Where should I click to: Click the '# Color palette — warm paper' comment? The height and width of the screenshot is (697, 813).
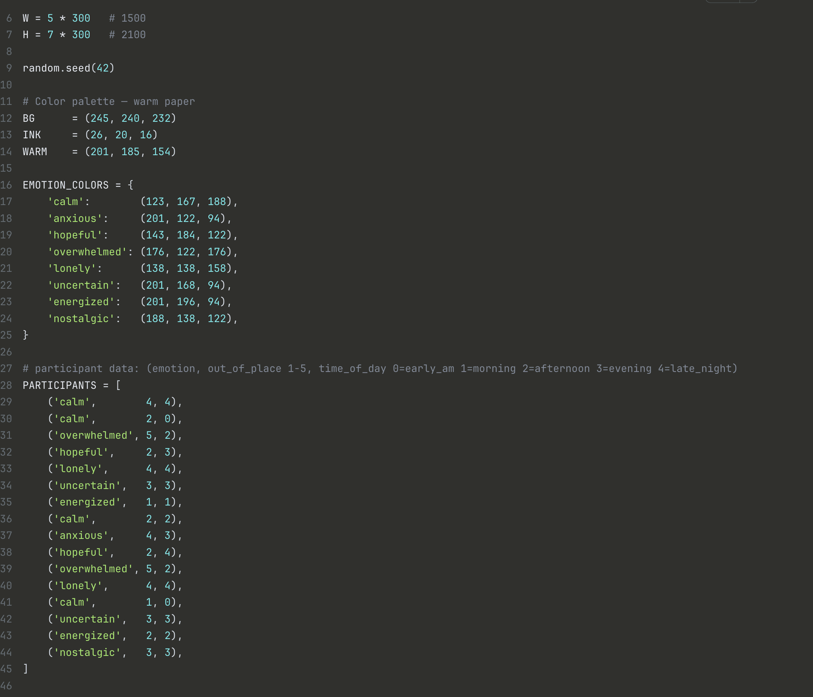pyautogui.click(x=109, y=102)
